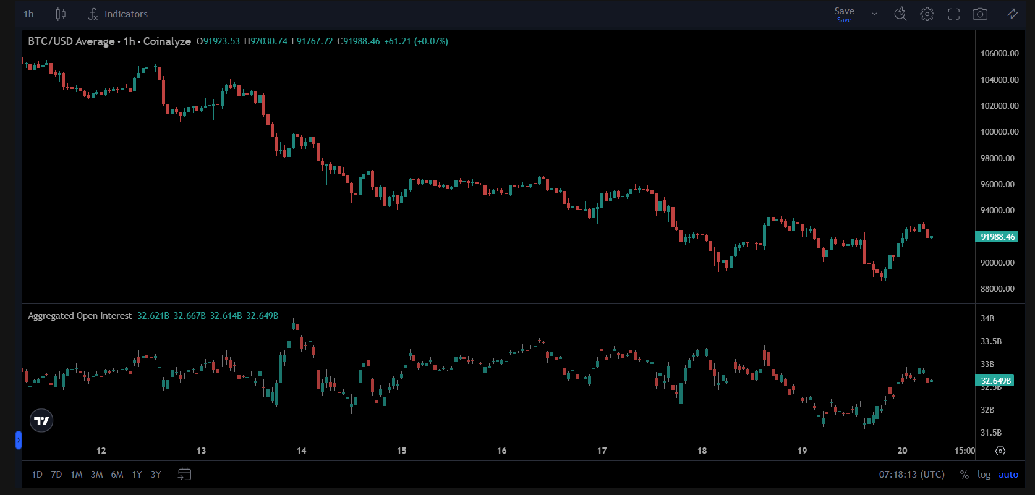Expand the left side panel handle

[19, 440]
